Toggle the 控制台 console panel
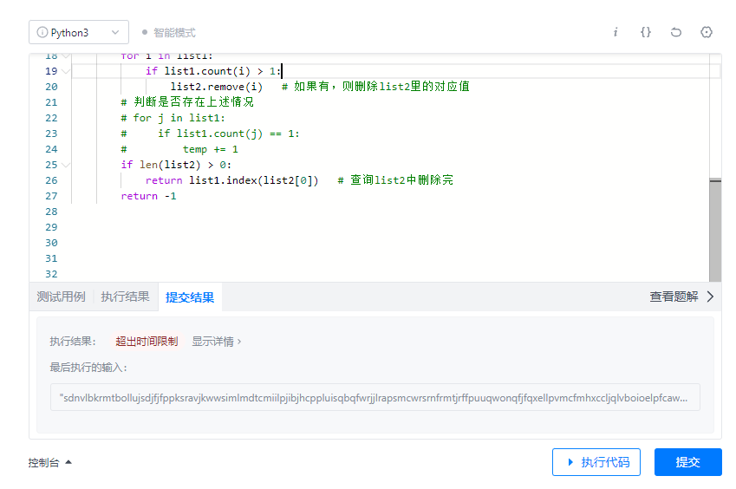 [49, 463]
